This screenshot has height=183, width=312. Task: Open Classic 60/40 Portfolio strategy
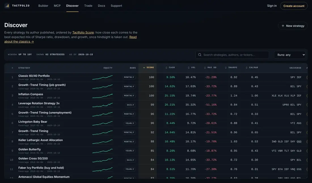34,76
